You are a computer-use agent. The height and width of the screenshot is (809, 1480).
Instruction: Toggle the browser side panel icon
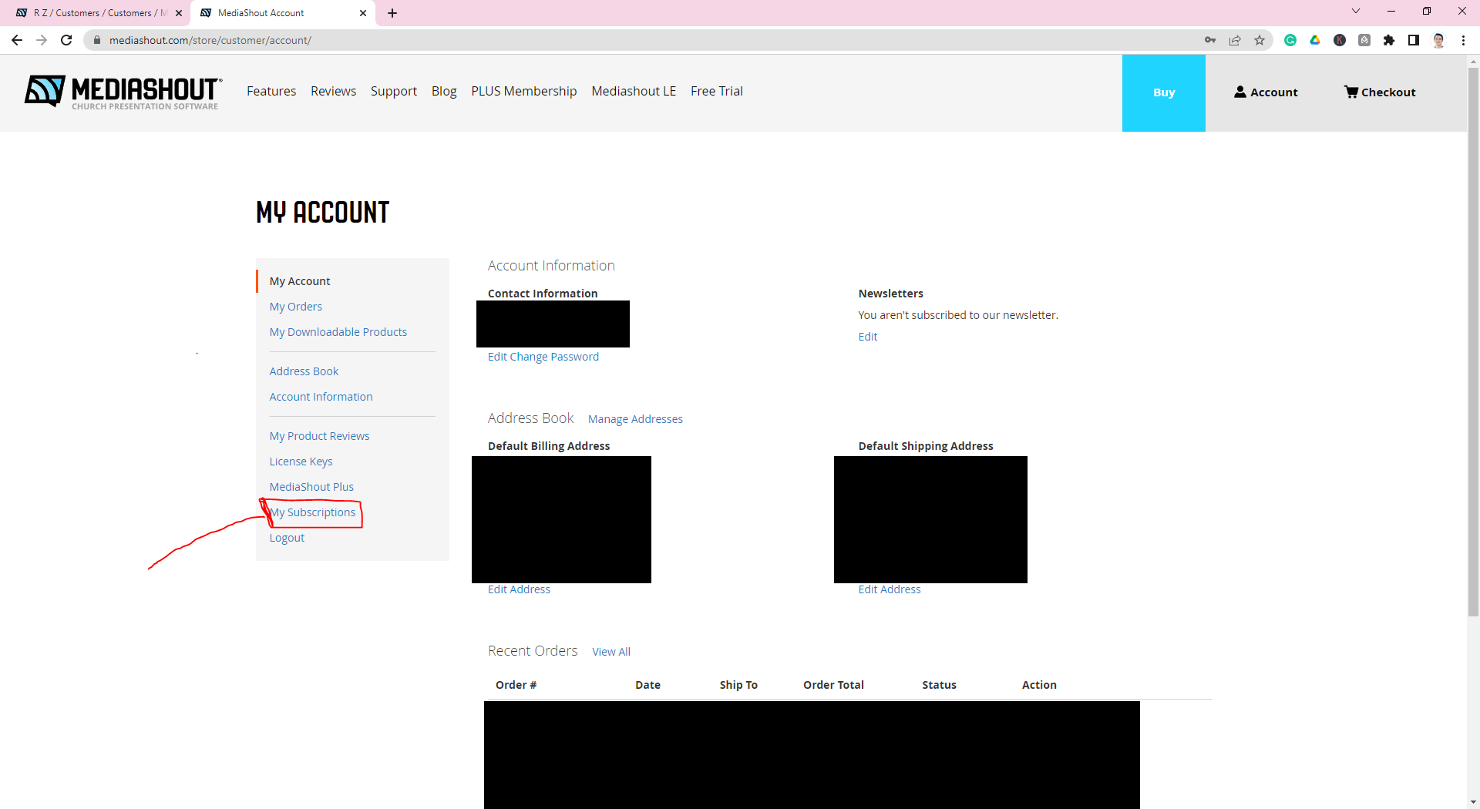point(1414,40)
